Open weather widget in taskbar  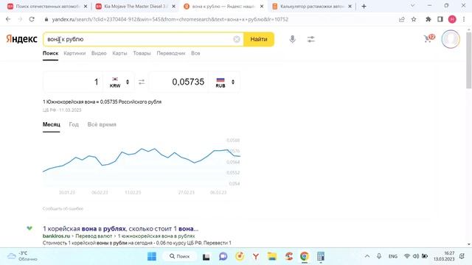click(23, 256)
